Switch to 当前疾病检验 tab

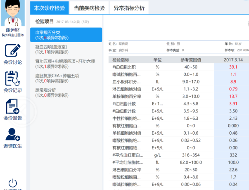tap(89, 8)
